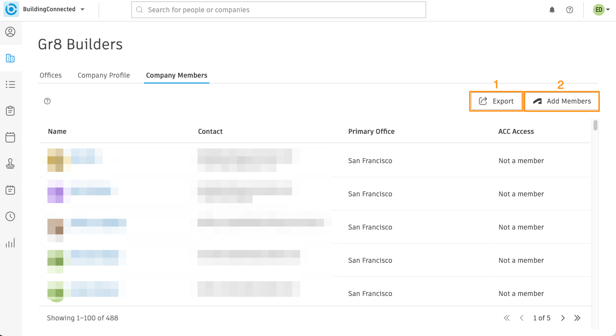The image size is (616, 336).
Task: Jump to the first page of members
Action: click(507, 318)
